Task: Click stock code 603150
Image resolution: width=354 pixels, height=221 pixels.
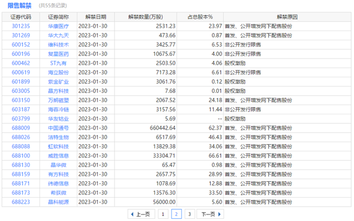Action: pos(21,100)
